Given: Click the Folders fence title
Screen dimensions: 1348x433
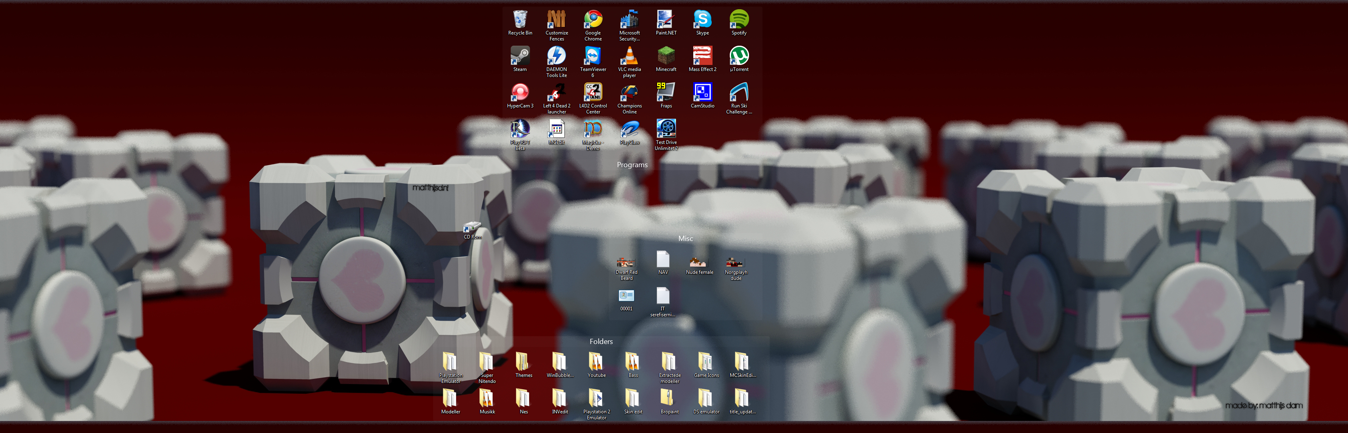Looking at the screenshot, I should (x=601, y=342).
